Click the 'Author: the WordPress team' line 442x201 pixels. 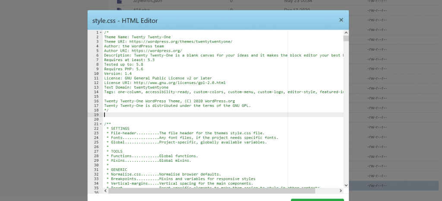134,46
